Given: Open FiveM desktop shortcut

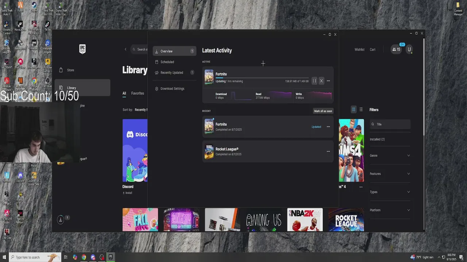Looking at the screenshot, I should (20, 7).
